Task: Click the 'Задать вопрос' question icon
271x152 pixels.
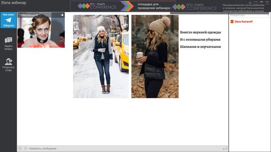Action: point(8,41)
